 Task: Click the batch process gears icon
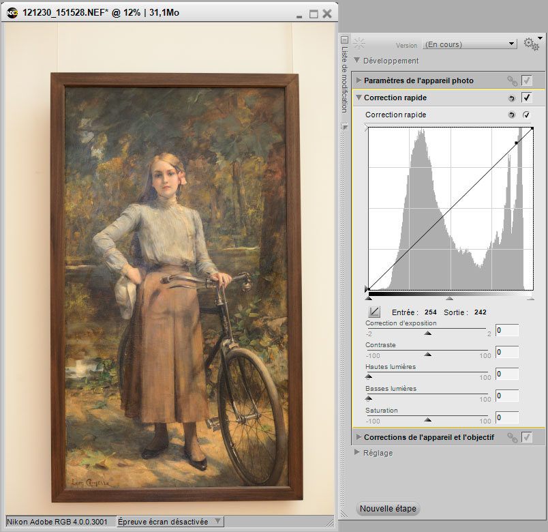coord(531,44)
